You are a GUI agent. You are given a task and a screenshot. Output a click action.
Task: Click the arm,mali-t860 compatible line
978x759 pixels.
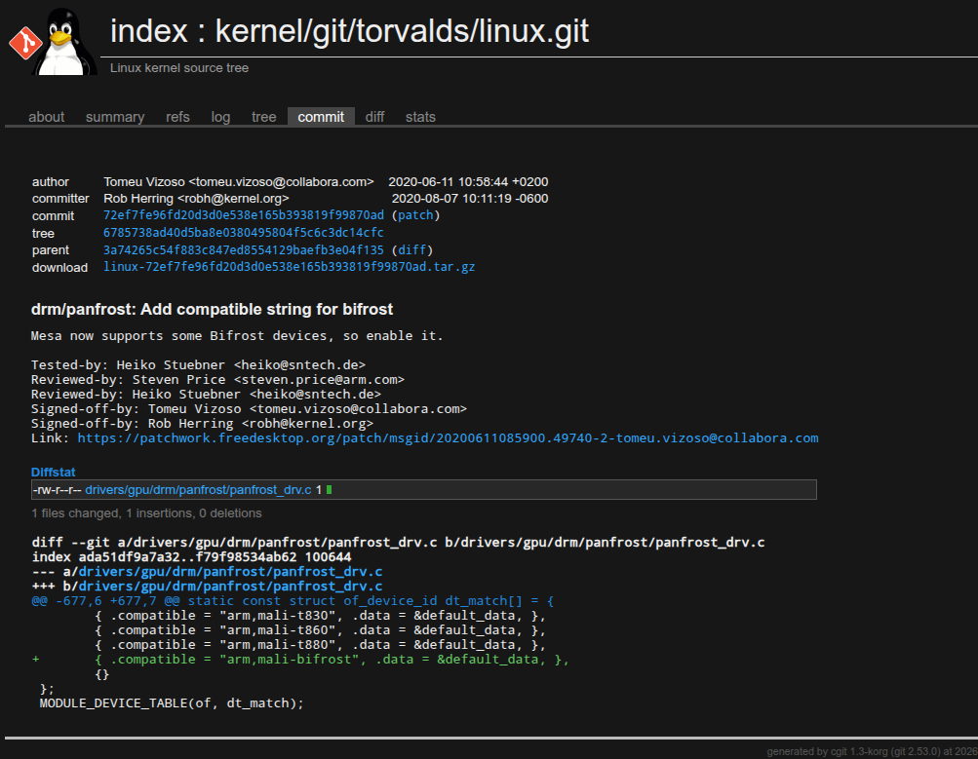pos(321,630)
